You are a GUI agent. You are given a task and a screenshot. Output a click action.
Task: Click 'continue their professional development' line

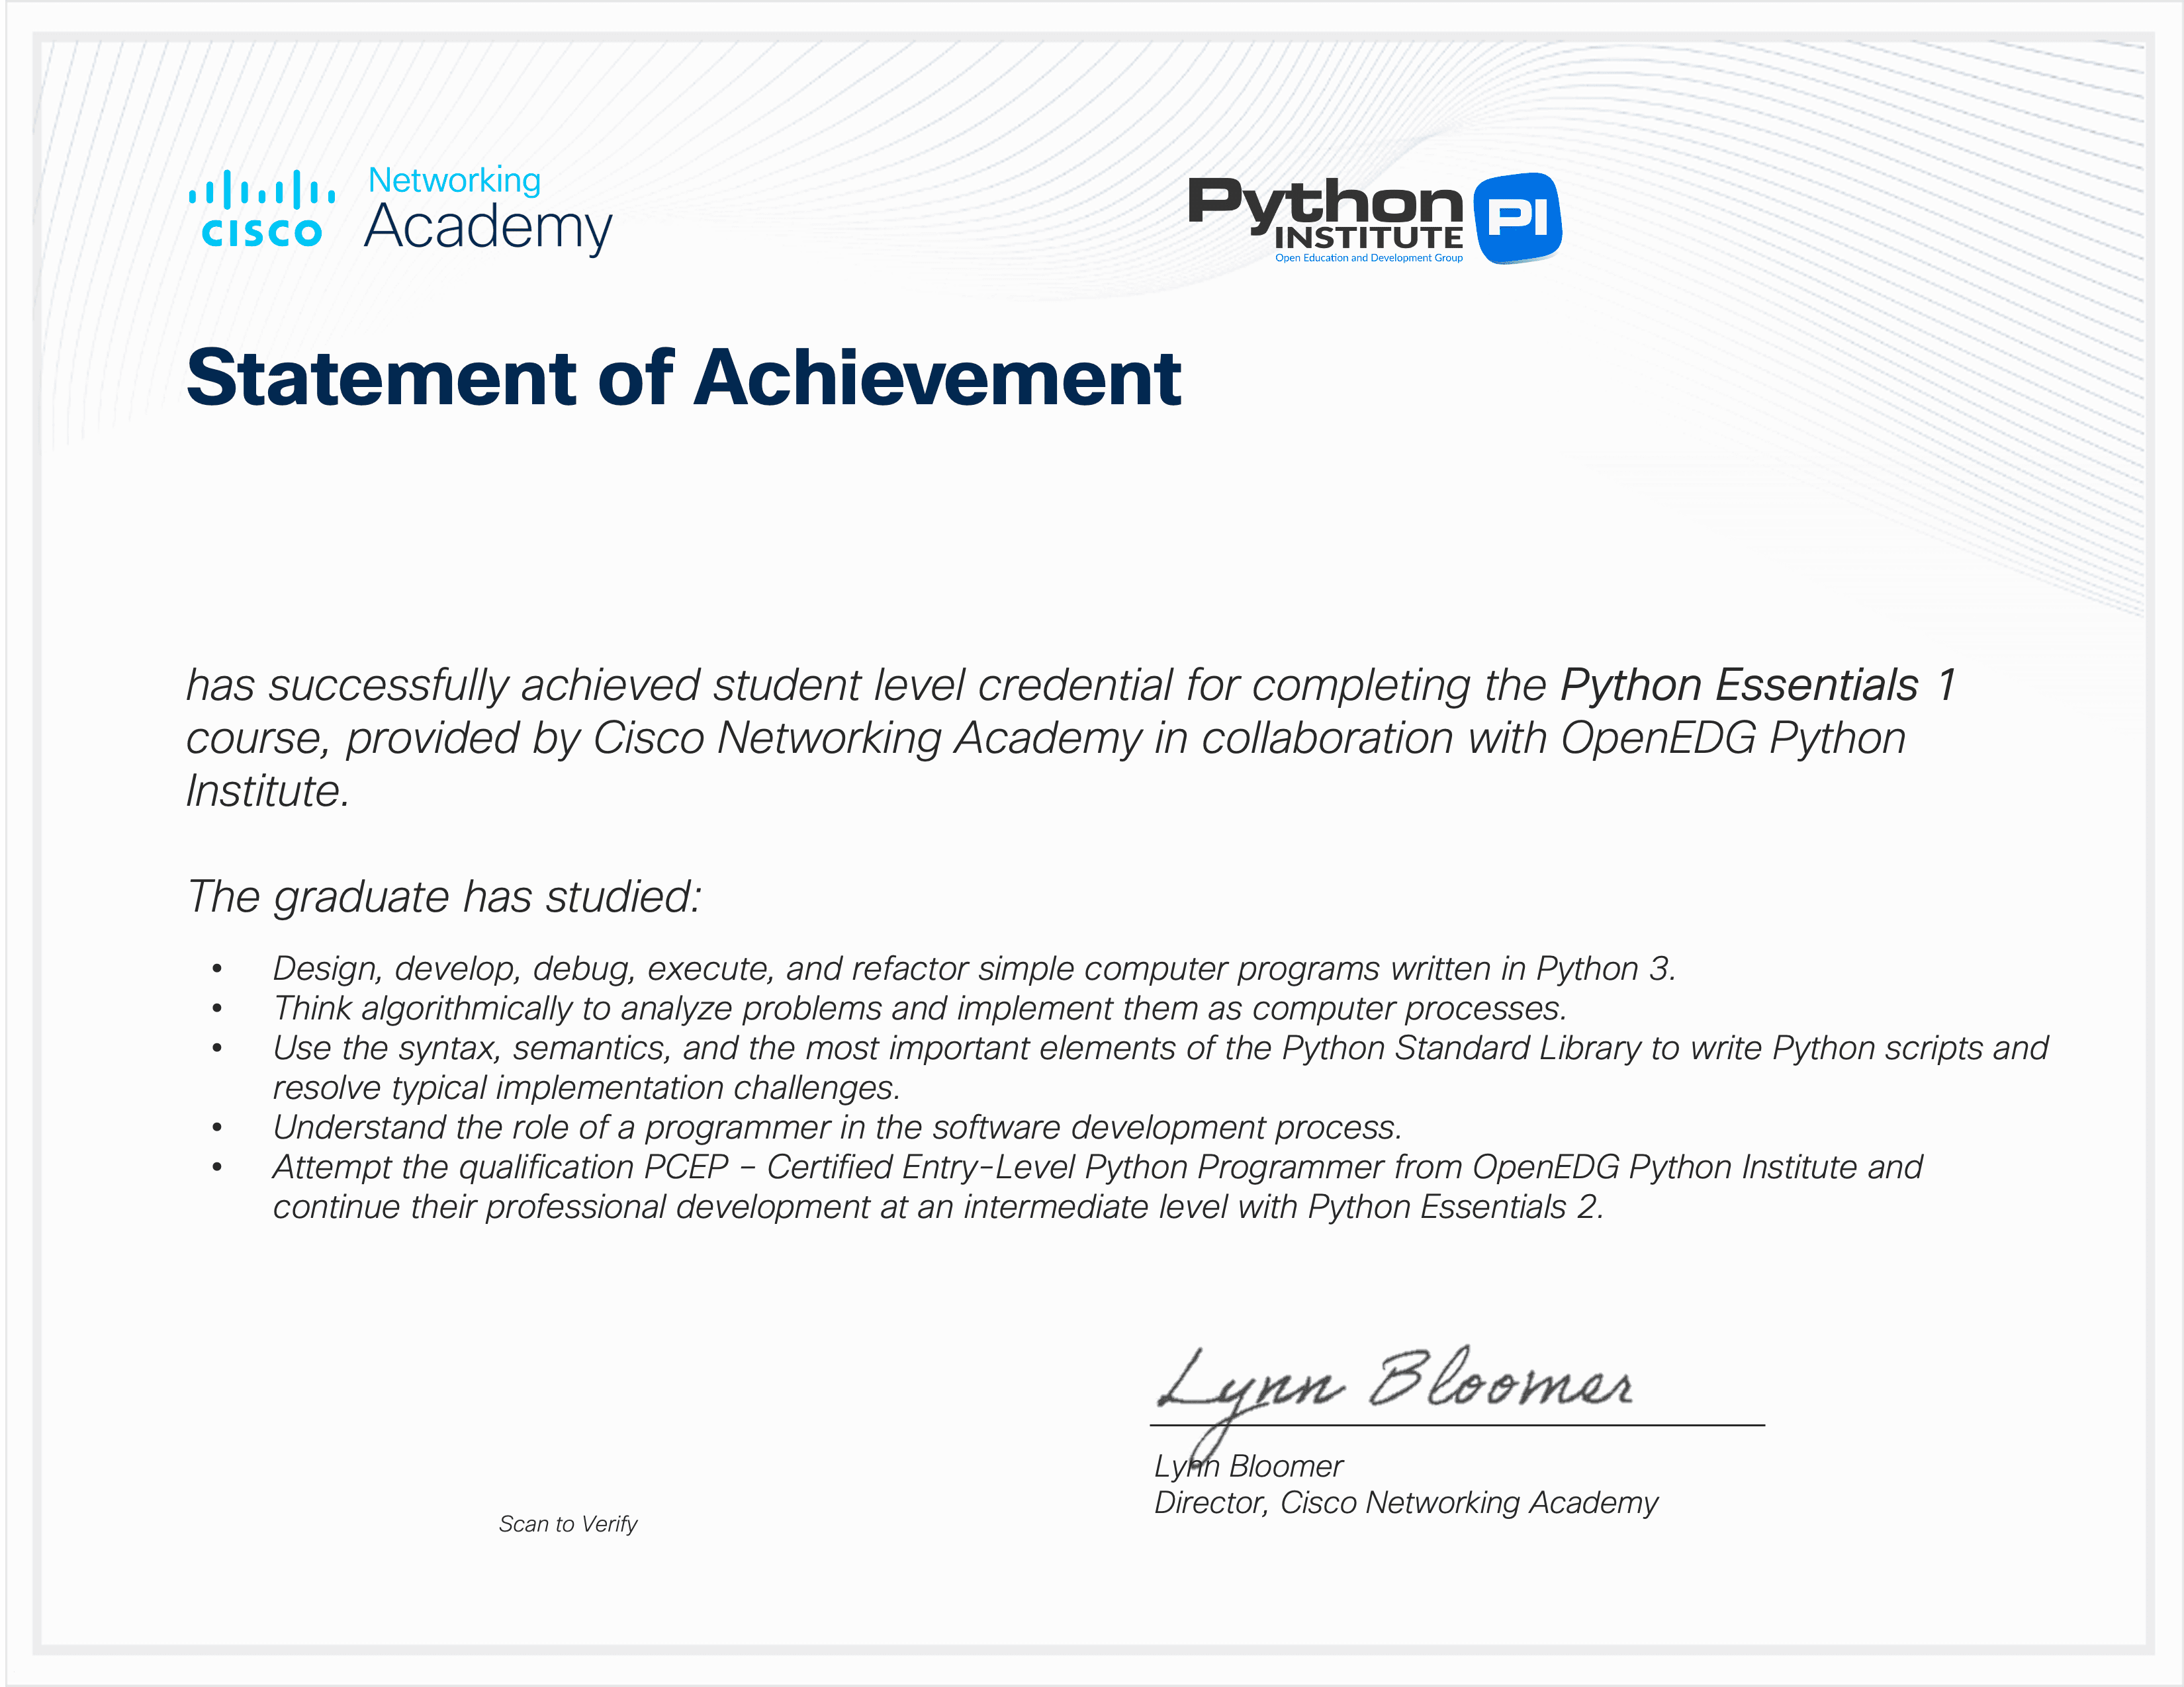(939, 1207)
